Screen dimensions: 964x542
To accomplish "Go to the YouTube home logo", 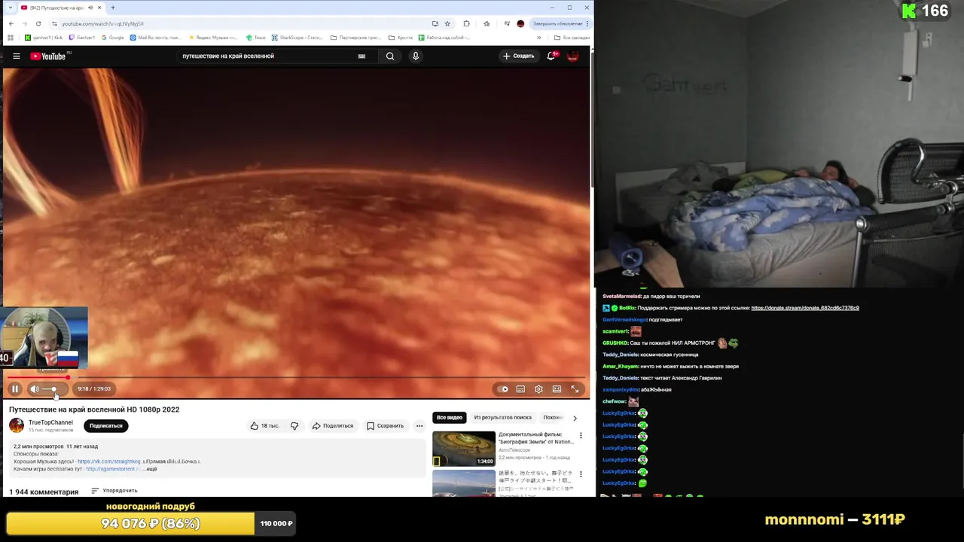I will click(50, 56).
